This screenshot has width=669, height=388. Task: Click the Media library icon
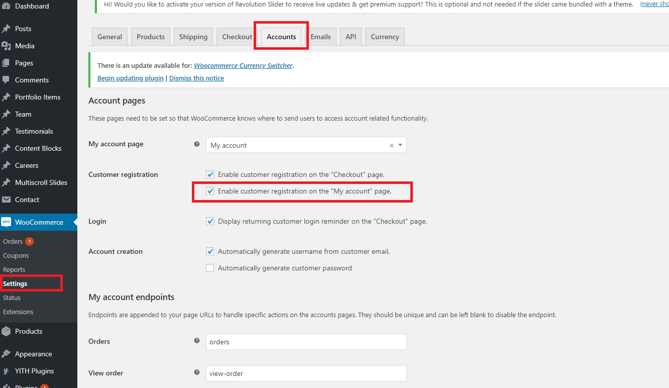(6, 46)
